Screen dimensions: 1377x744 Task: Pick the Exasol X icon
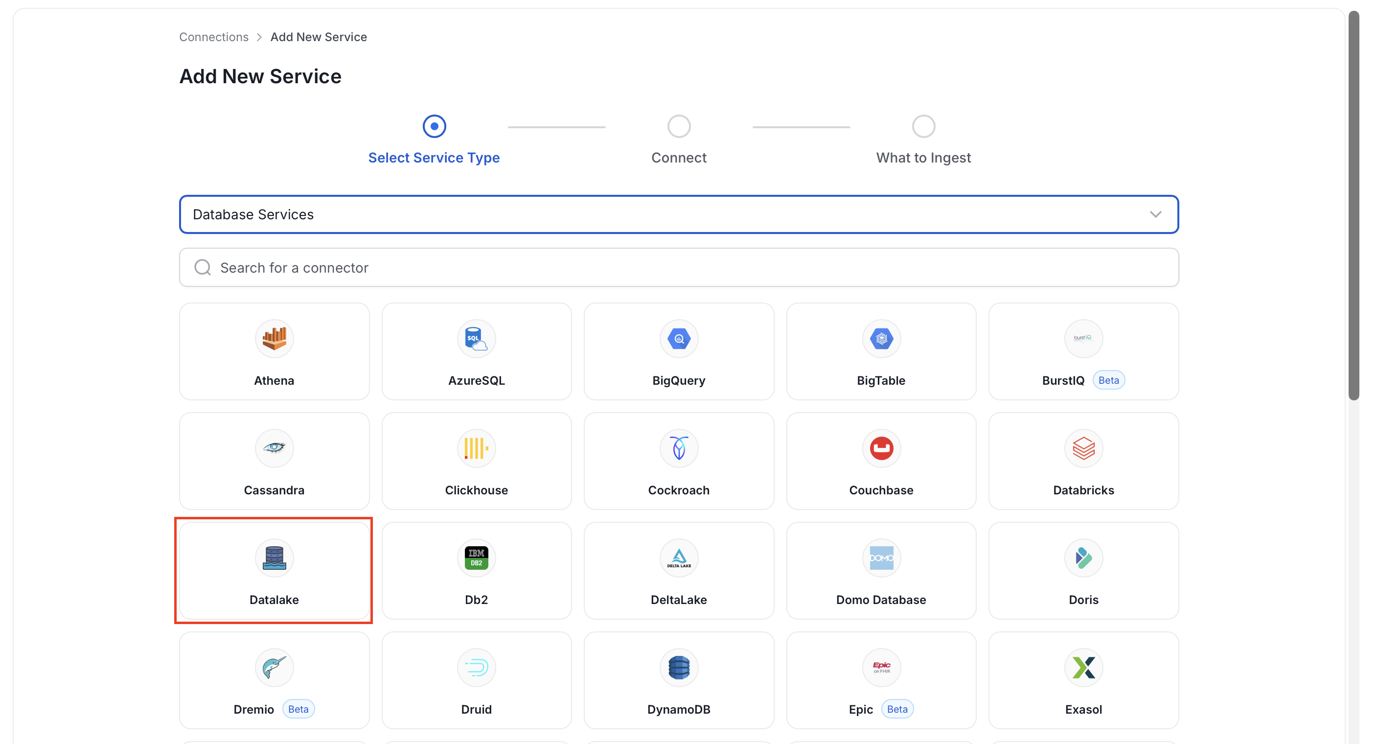(1083, 668)
